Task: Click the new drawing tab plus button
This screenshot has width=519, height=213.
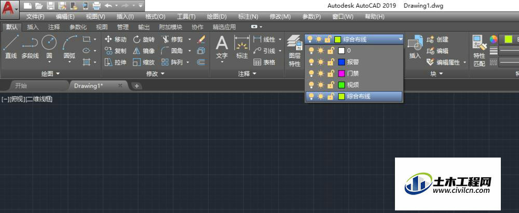Action: tap(136, 86)
